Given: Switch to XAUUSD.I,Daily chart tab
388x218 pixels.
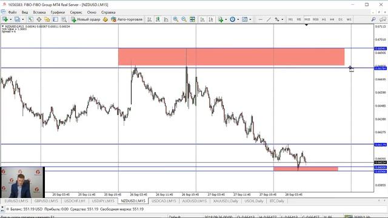Looking at the screenshot, I should pos(226,201).
